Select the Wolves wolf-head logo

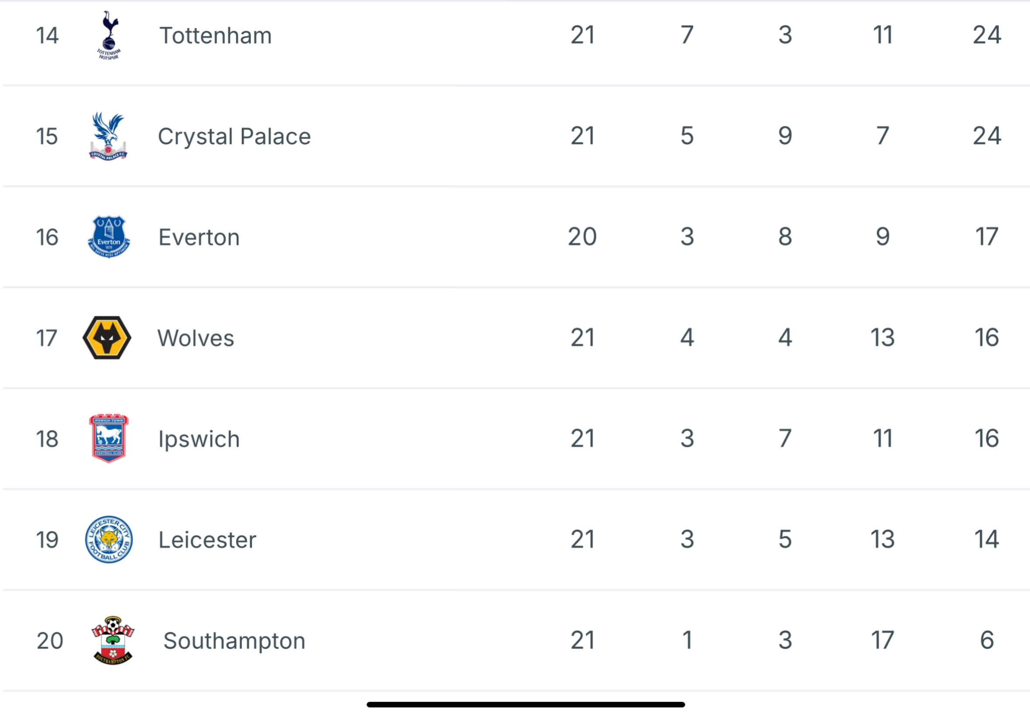107,338
